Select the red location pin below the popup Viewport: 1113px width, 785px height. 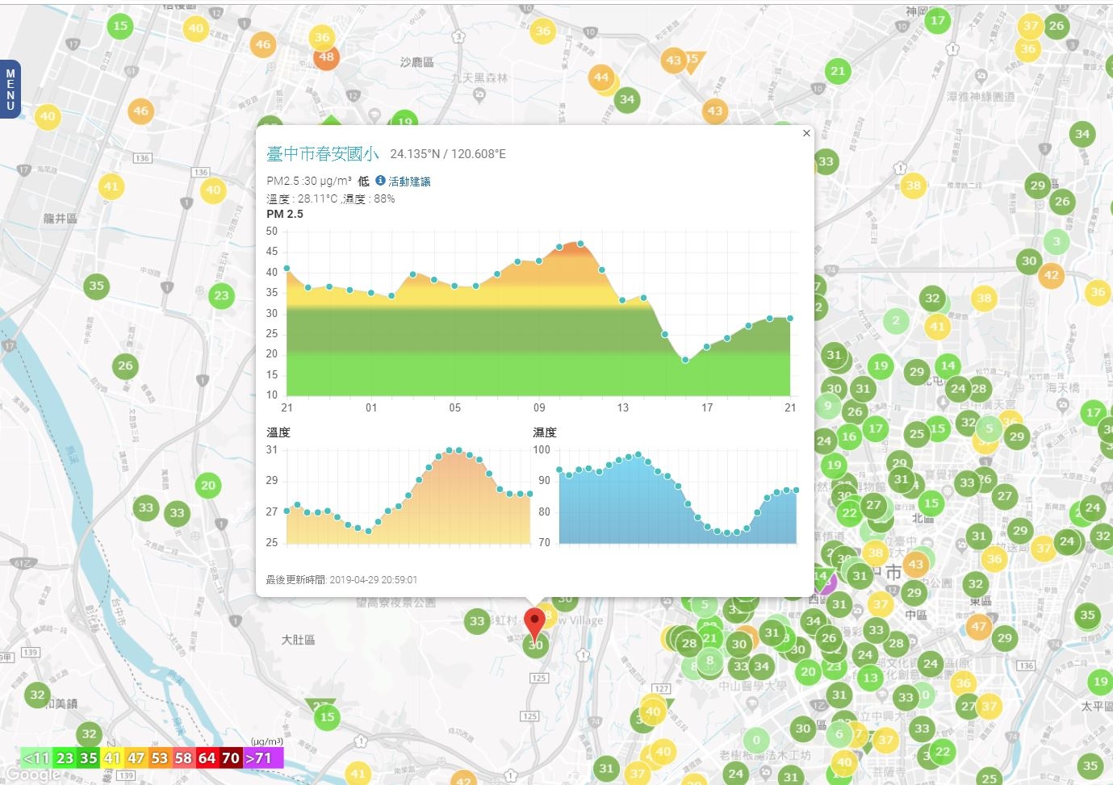click(534, 625)
